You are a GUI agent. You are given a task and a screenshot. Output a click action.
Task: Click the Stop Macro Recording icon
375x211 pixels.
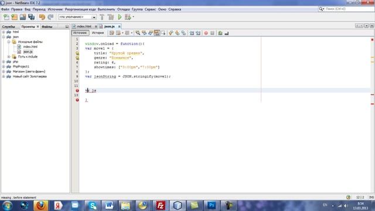[212, 33]
